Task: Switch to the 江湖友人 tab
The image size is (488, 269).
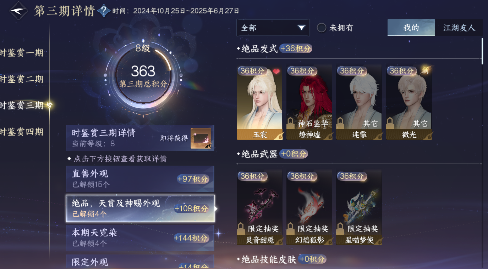Action: [x=459, y=28]
